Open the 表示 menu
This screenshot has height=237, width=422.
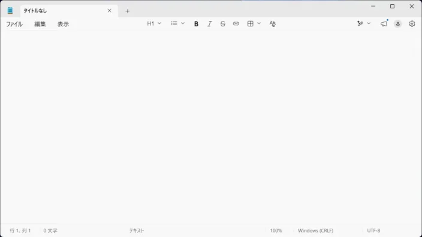coord(64,24)
